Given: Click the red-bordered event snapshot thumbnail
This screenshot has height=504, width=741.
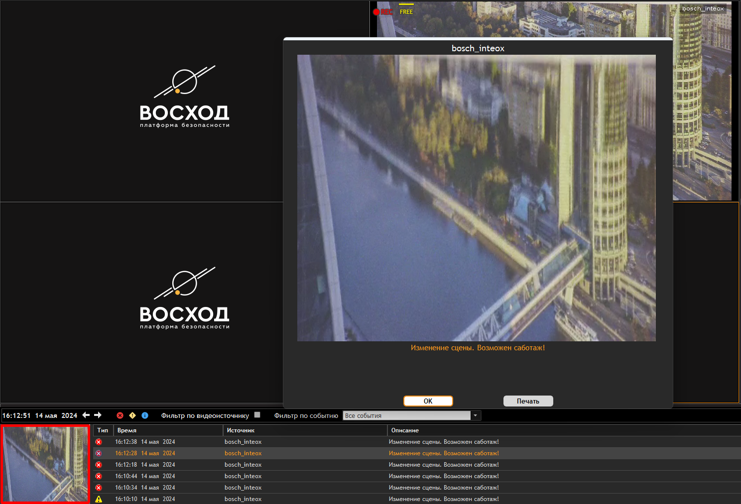Looking at the screenshot, I should [x=45, y=464].
